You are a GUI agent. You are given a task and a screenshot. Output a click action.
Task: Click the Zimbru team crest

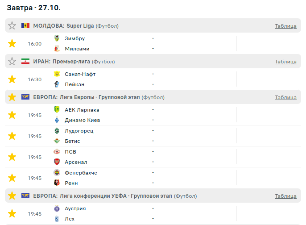click(x=57, y=38)
